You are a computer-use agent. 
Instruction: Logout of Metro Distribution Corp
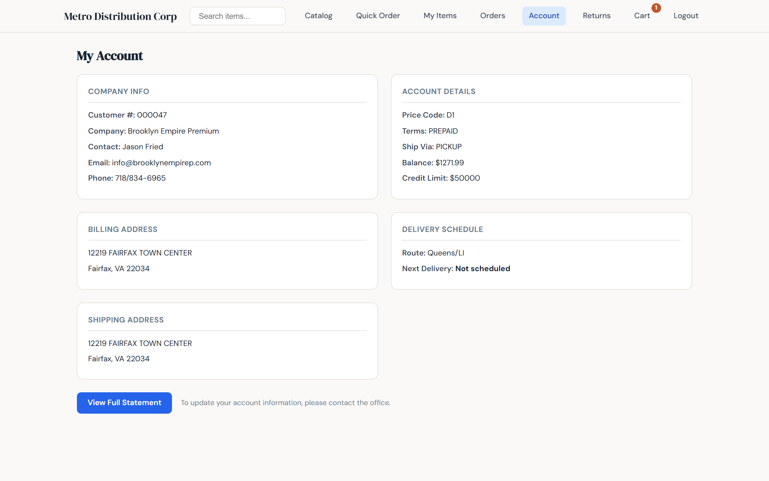point(686,16)
